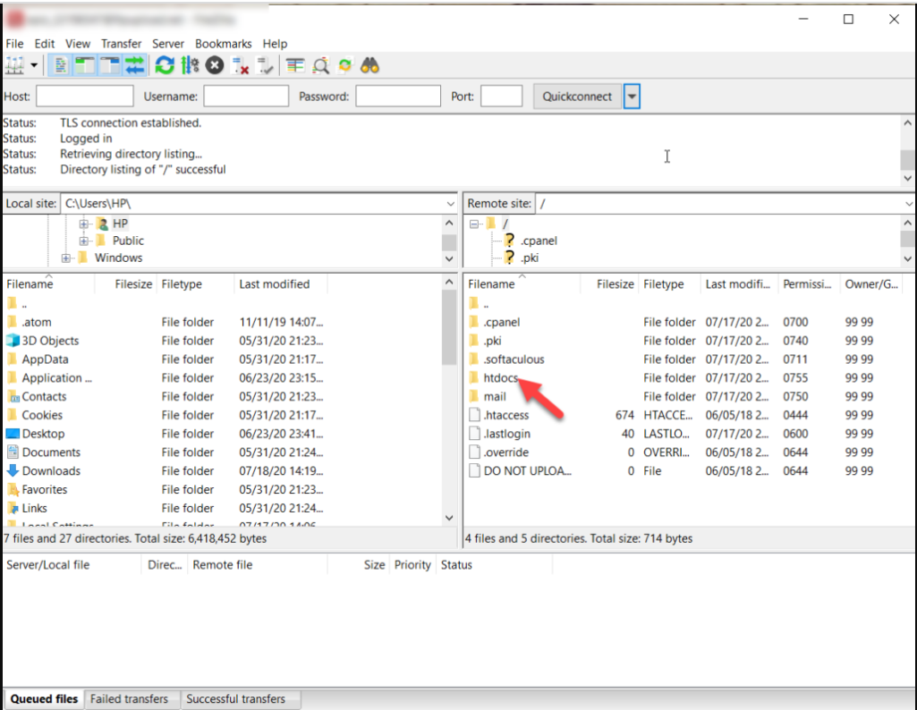
Task: Cancel the current operation
Action: click(215, 65)
